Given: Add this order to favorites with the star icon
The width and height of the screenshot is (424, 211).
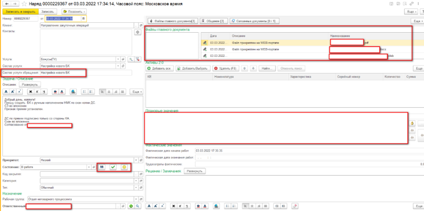Looking at the screenshot, I should [x=24, y=4].
